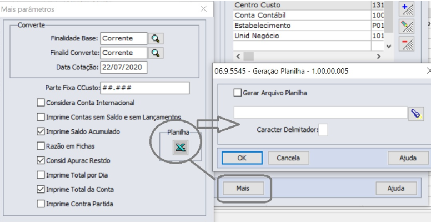Viewport: 431px width, 223px height.
Task: Open lookup for Finalid Converte
Action: point(156,53)
